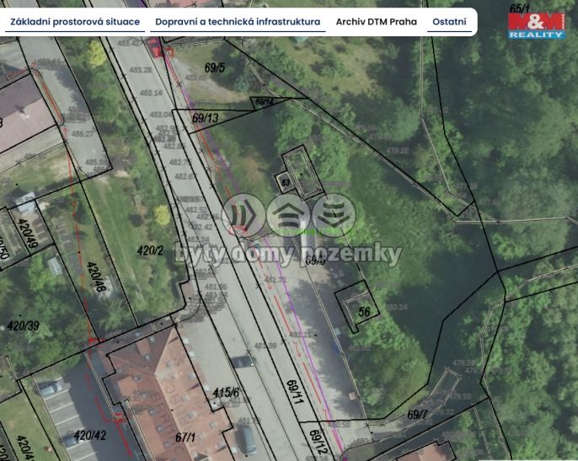
Task: Select parcel label 420/42
Action: tap(90, 436)
